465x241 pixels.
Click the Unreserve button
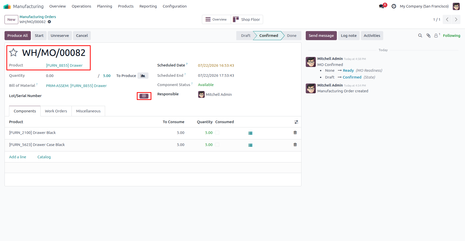pos(60,36)
